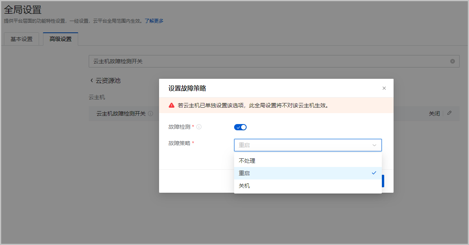The image size is (469, 245).
Task: Click the red warning triangle icon
Action: pos(172,105)
